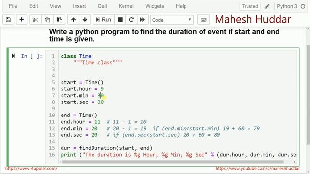Screen dimensions: 310x174
Task: Click the 'start = Time()' line
Action: tap(82, 82)
